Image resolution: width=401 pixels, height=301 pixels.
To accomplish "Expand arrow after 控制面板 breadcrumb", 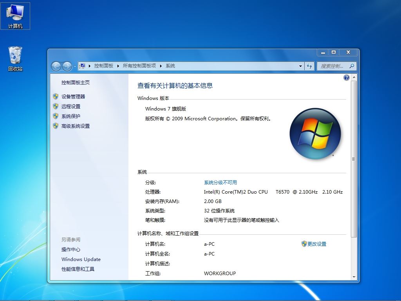I will pos(118,66).
